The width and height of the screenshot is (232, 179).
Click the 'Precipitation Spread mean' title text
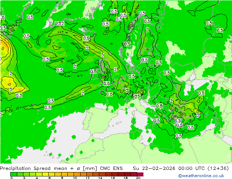pyautogui.click(x=34, y=168)
